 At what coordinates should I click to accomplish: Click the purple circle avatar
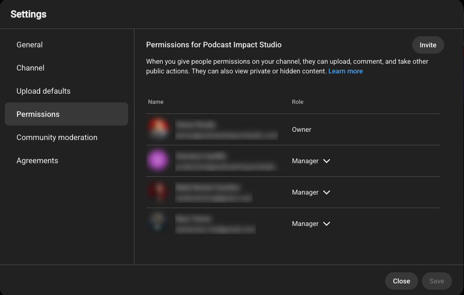pyautogui.click(x=158, y=160)
